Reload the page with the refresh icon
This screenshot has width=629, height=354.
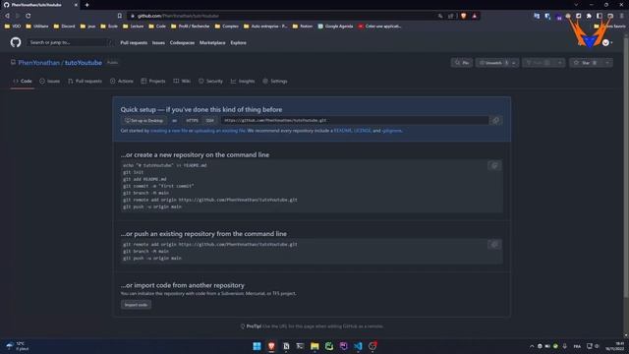point(29,16)
